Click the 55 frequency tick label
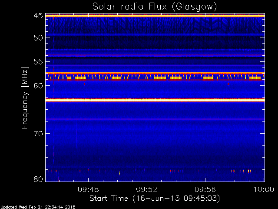The width and height of the screenshot is (278, 209). (38, 62)
